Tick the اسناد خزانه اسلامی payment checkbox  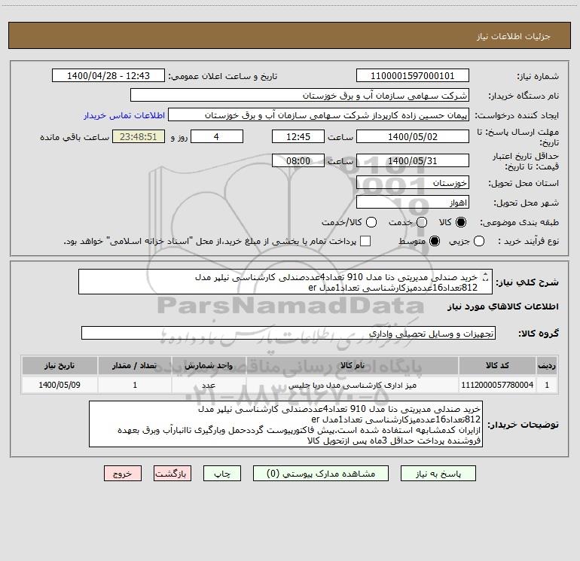[365, 241]
